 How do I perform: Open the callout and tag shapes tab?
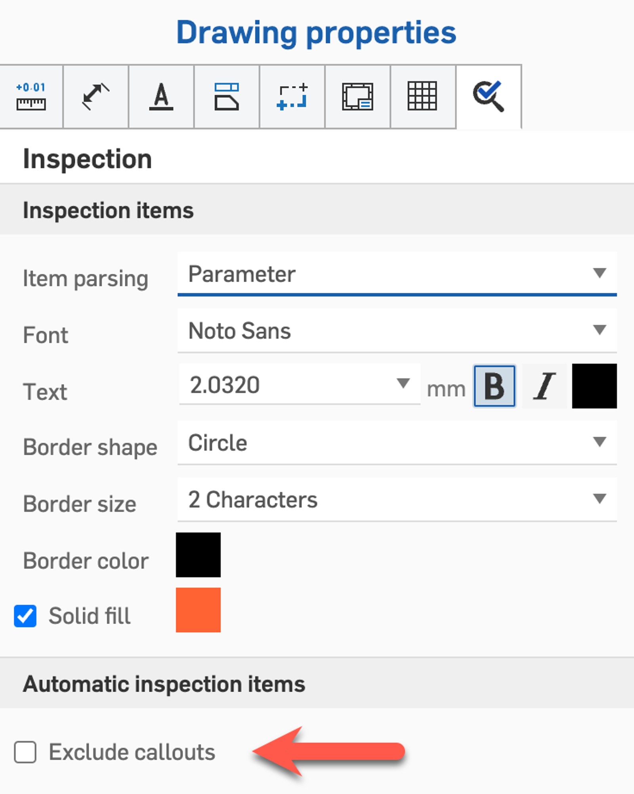click(x=226, y=97)
